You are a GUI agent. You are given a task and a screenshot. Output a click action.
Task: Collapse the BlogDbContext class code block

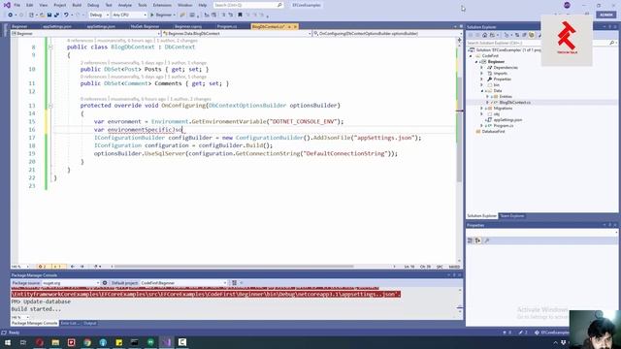tap(50, 47)
